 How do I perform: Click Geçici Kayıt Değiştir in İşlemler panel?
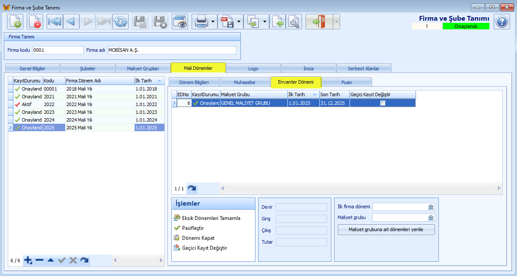[205, 248]
